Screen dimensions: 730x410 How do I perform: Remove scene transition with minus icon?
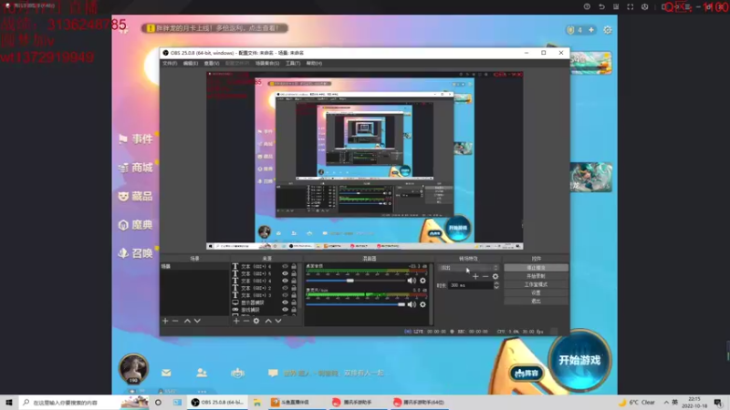tap(485, 277)
